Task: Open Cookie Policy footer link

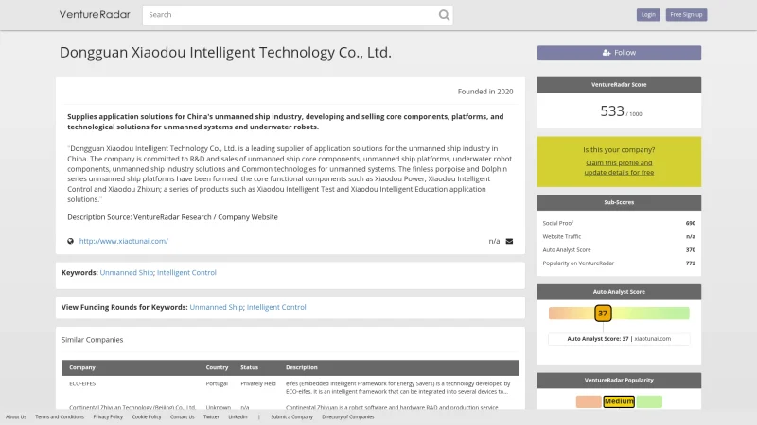Action: click(x=147, y=417)
